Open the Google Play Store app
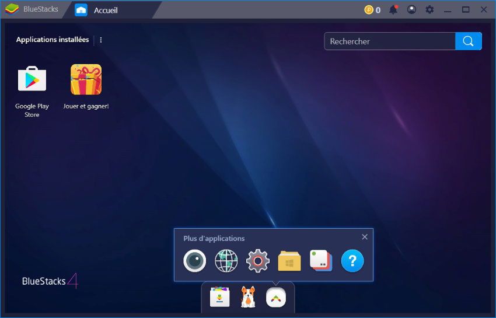The width and height of the screenshot is (496, 318). (x=32, y=79)
